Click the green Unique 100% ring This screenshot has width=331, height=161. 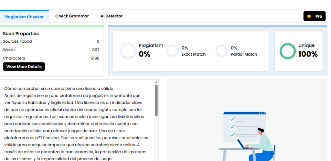tap(287, 51)
